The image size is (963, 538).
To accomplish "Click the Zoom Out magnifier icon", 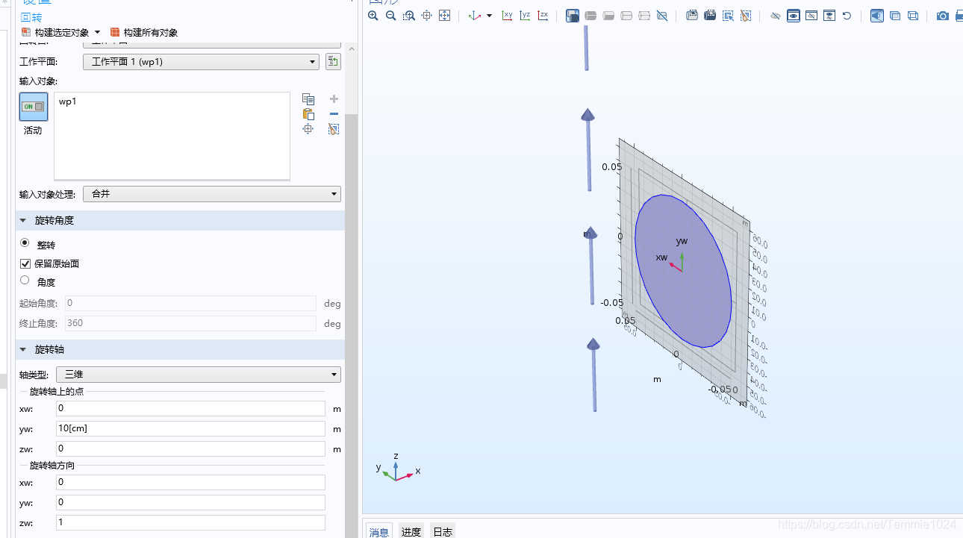I will pyautogui.click(x=390, y=16).
